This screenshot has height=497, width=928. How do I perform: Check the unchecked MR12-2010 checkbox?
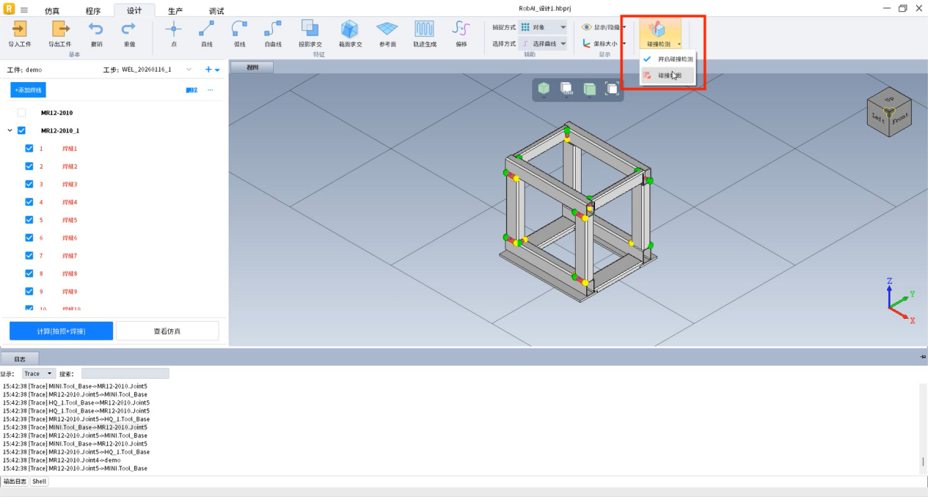(21, 113)
